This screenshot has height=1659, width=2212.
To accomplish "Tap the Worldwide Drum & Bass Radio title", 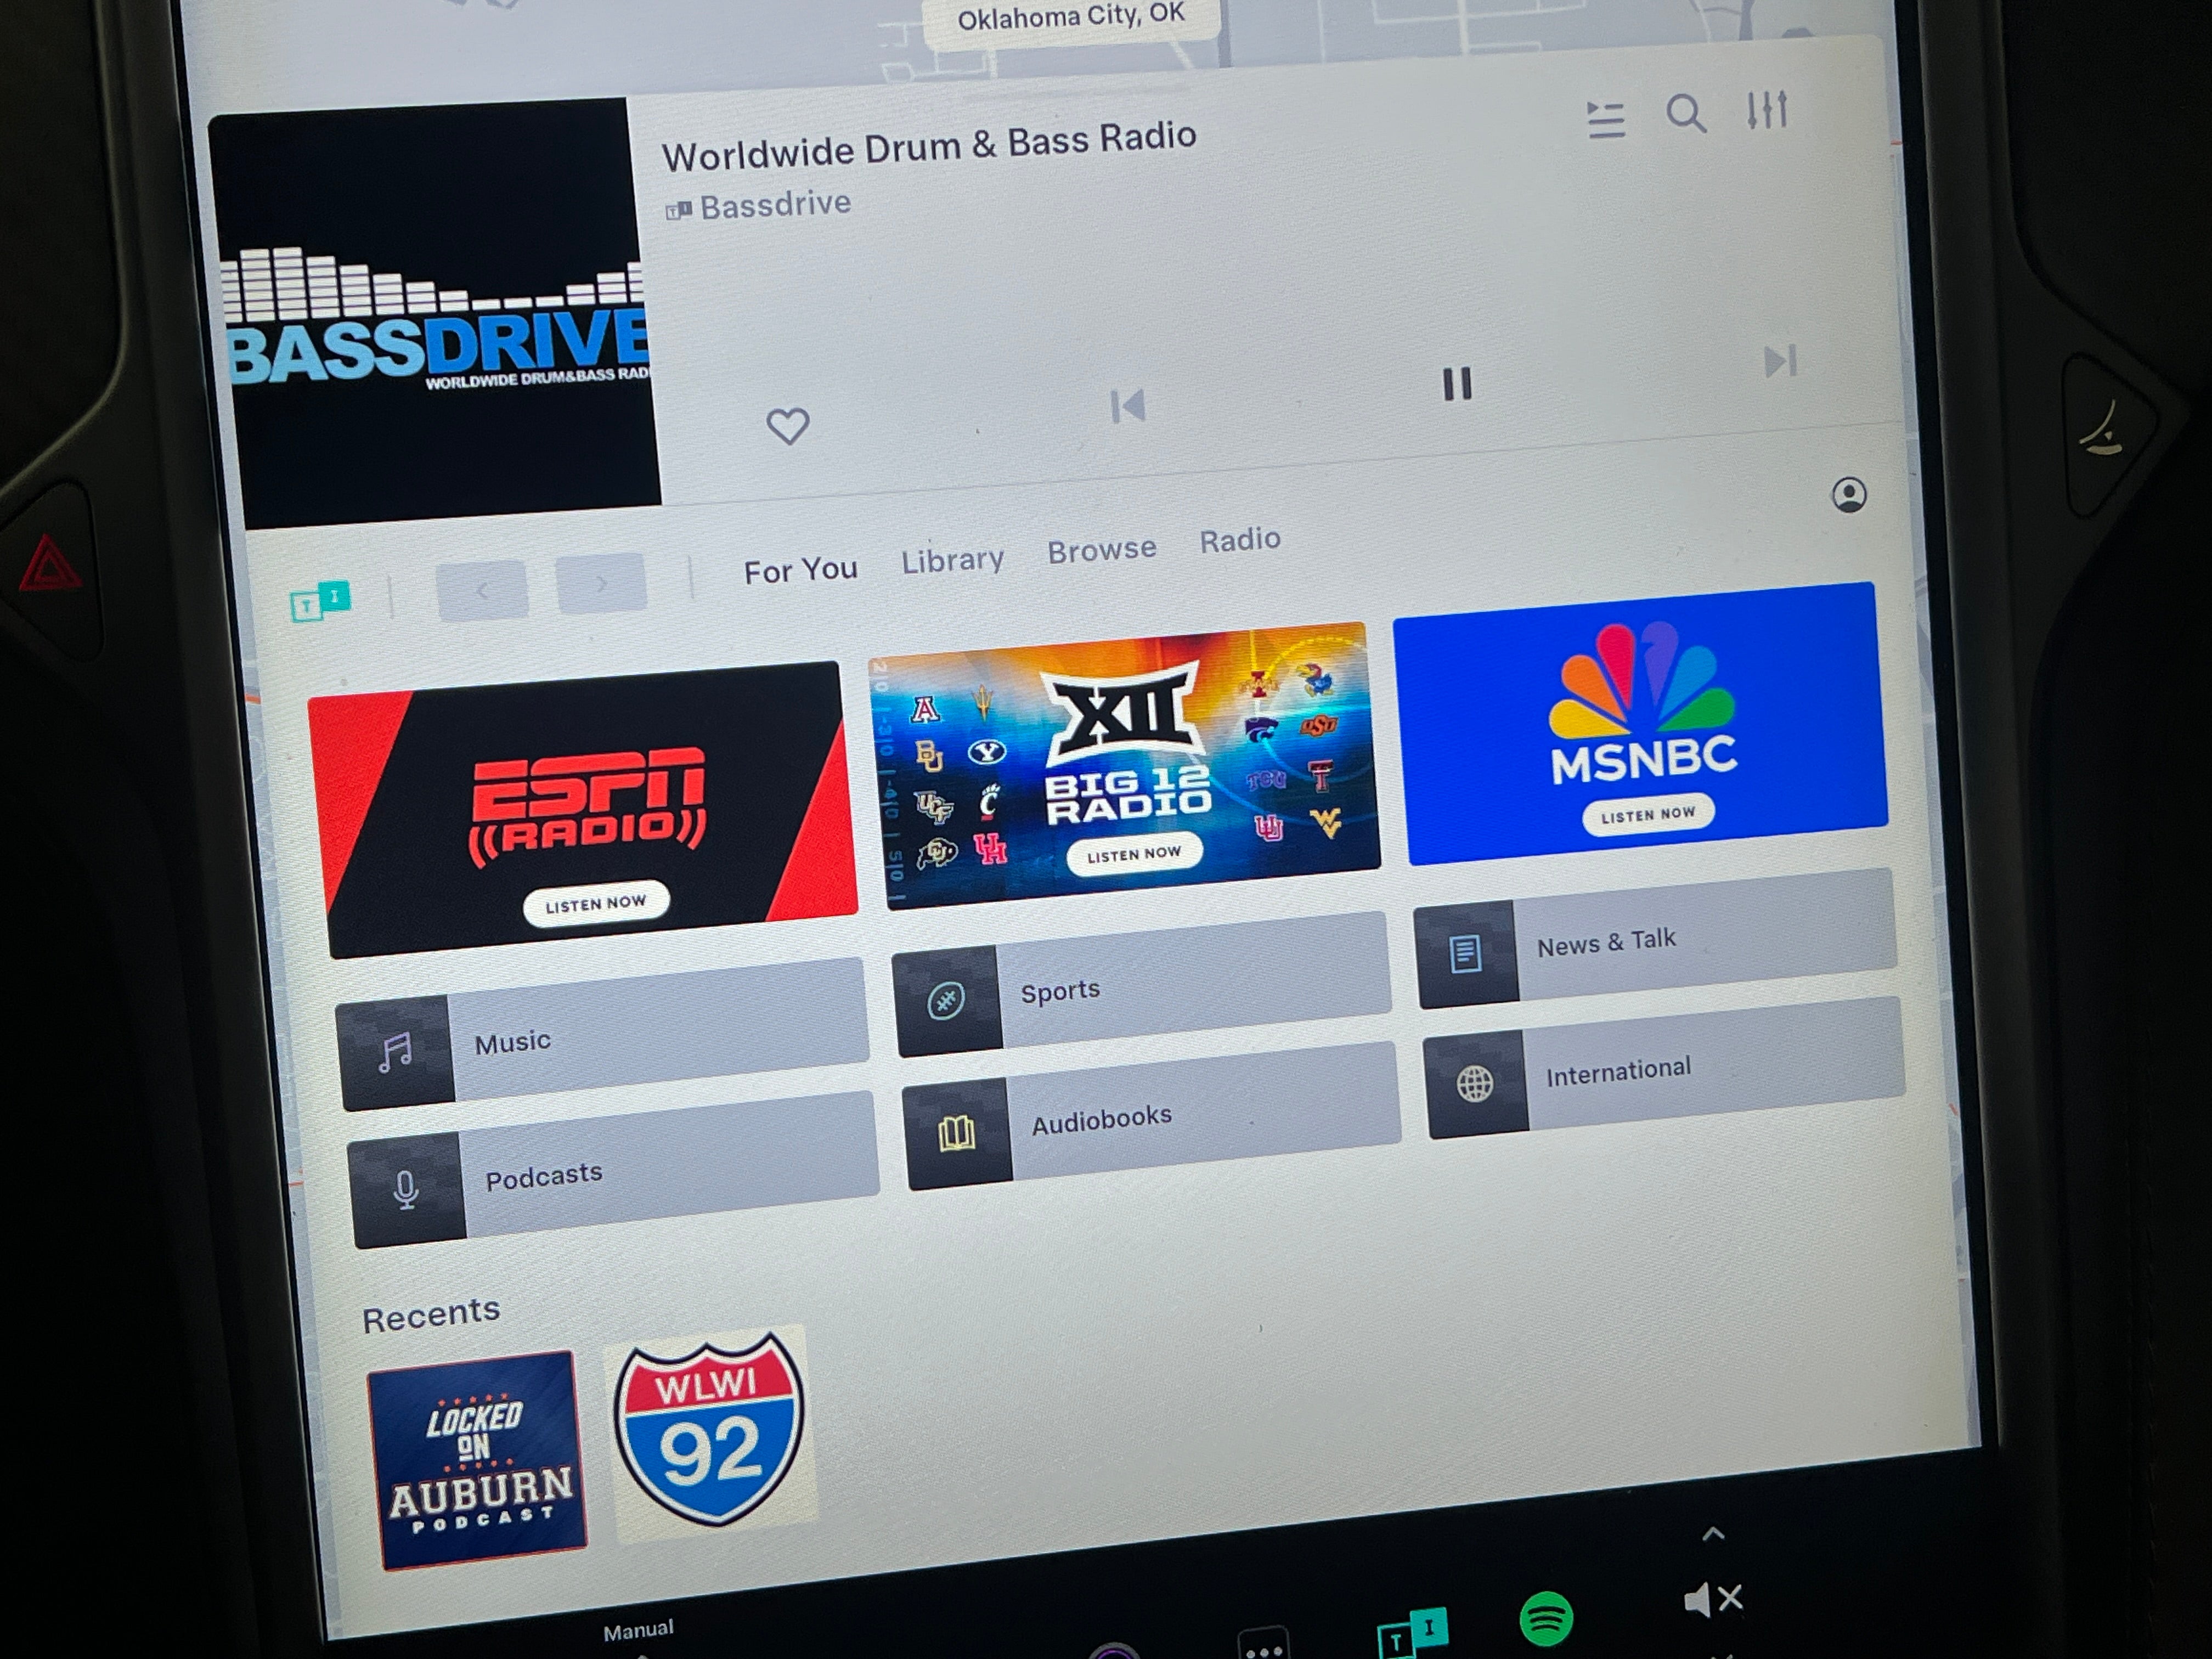I will click(929, 146).
